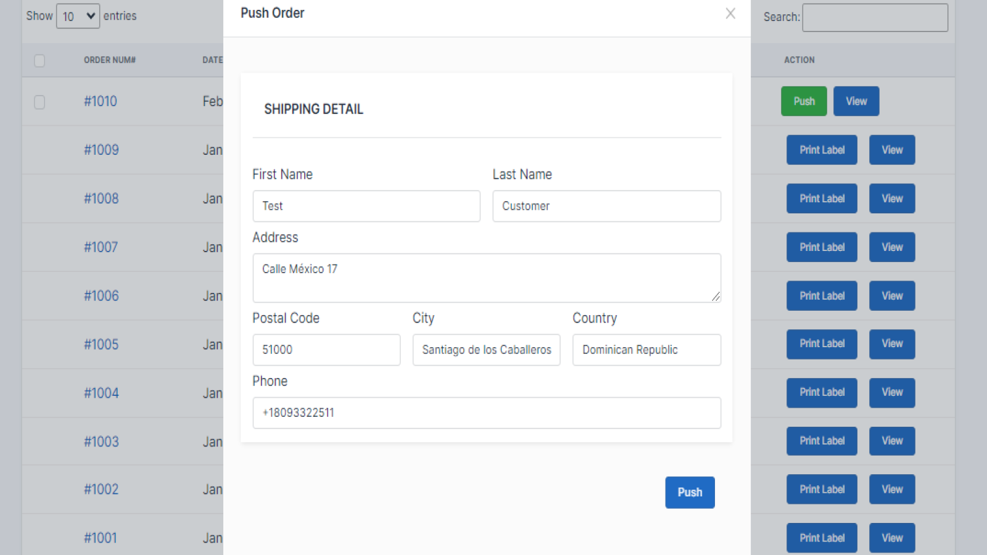The height and width of the screenshot is (555, 987).
Task: Open the Show entries dropdown
Action: tap(78, 16)
